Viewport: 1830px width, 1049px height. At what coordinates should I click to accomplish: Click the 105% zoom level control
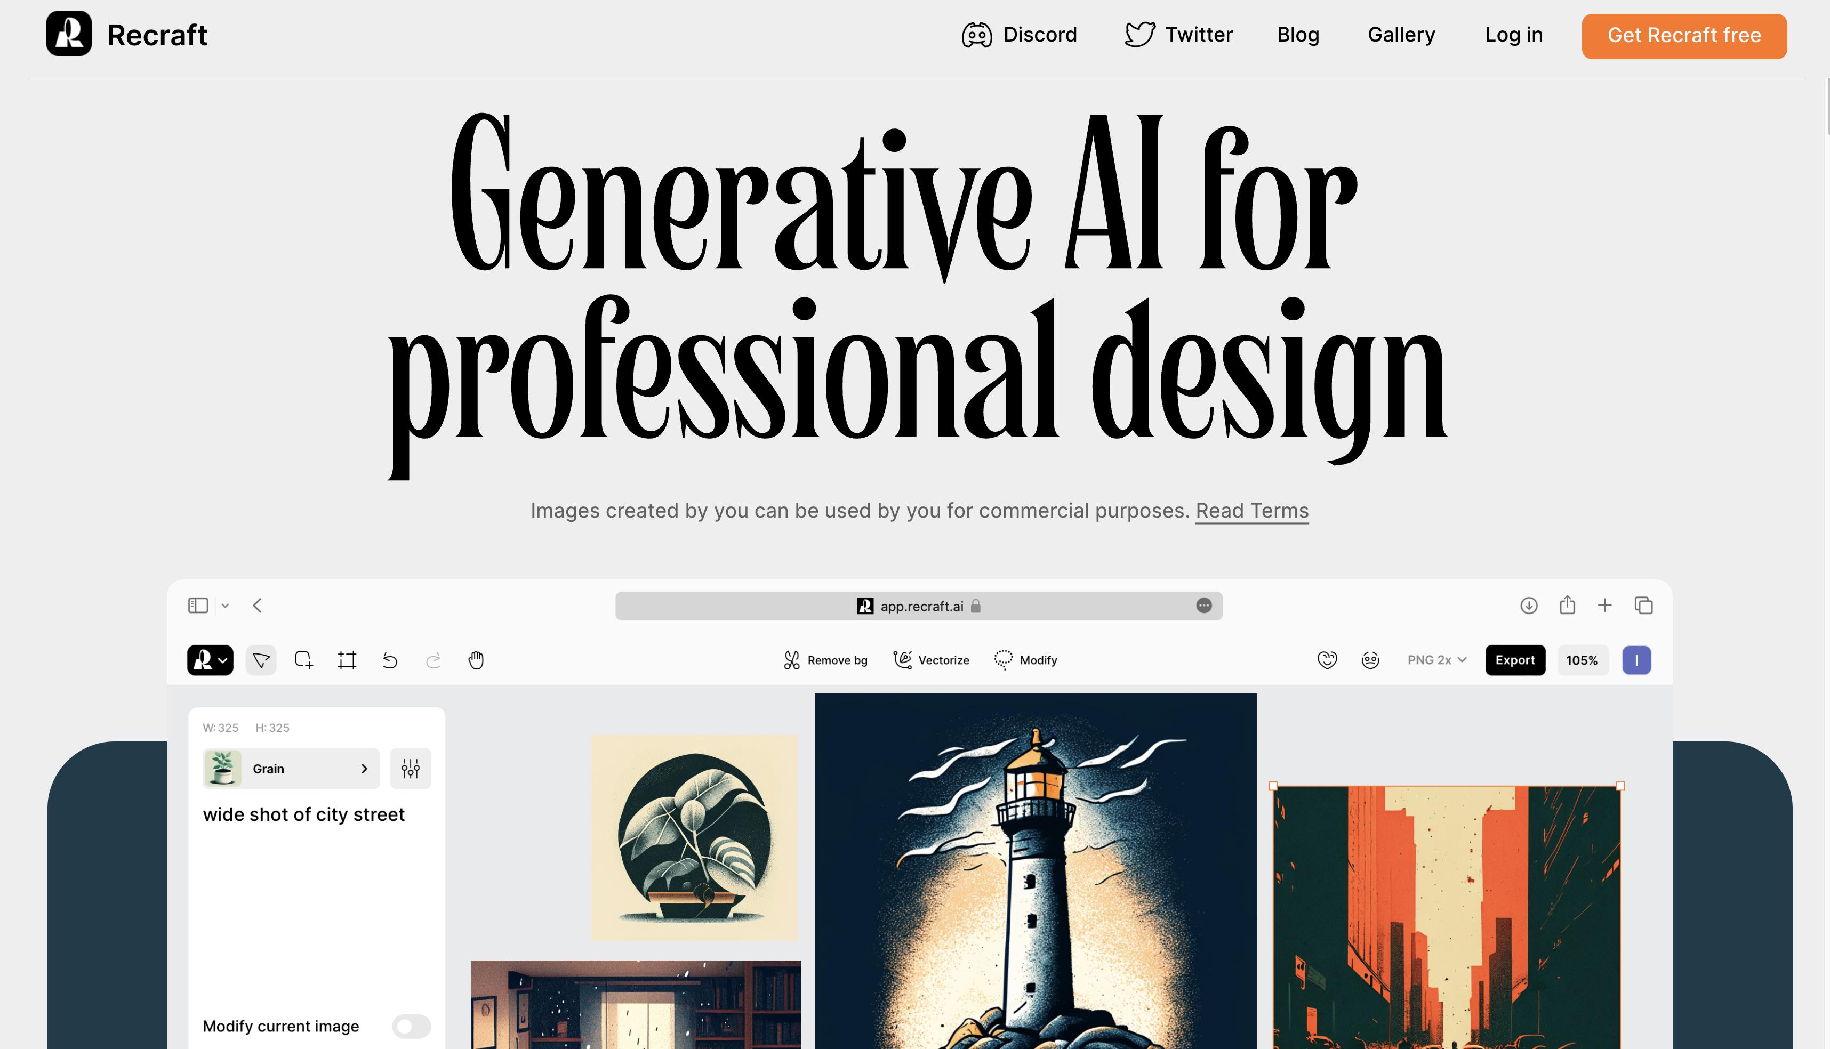(x=1582, y=660)
